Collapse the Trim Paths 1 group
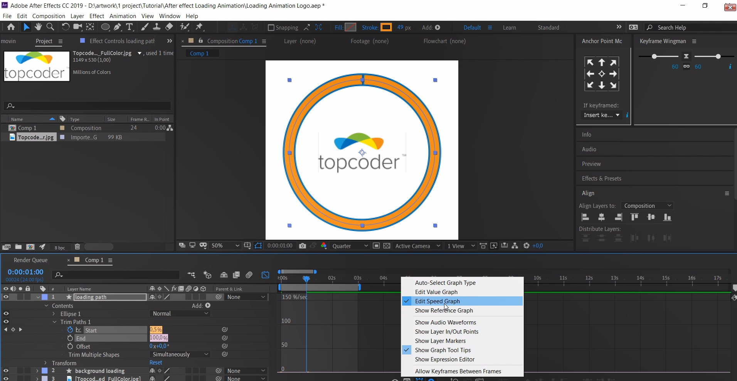Viewport: 737px width, 381px height. coord(55,322)
